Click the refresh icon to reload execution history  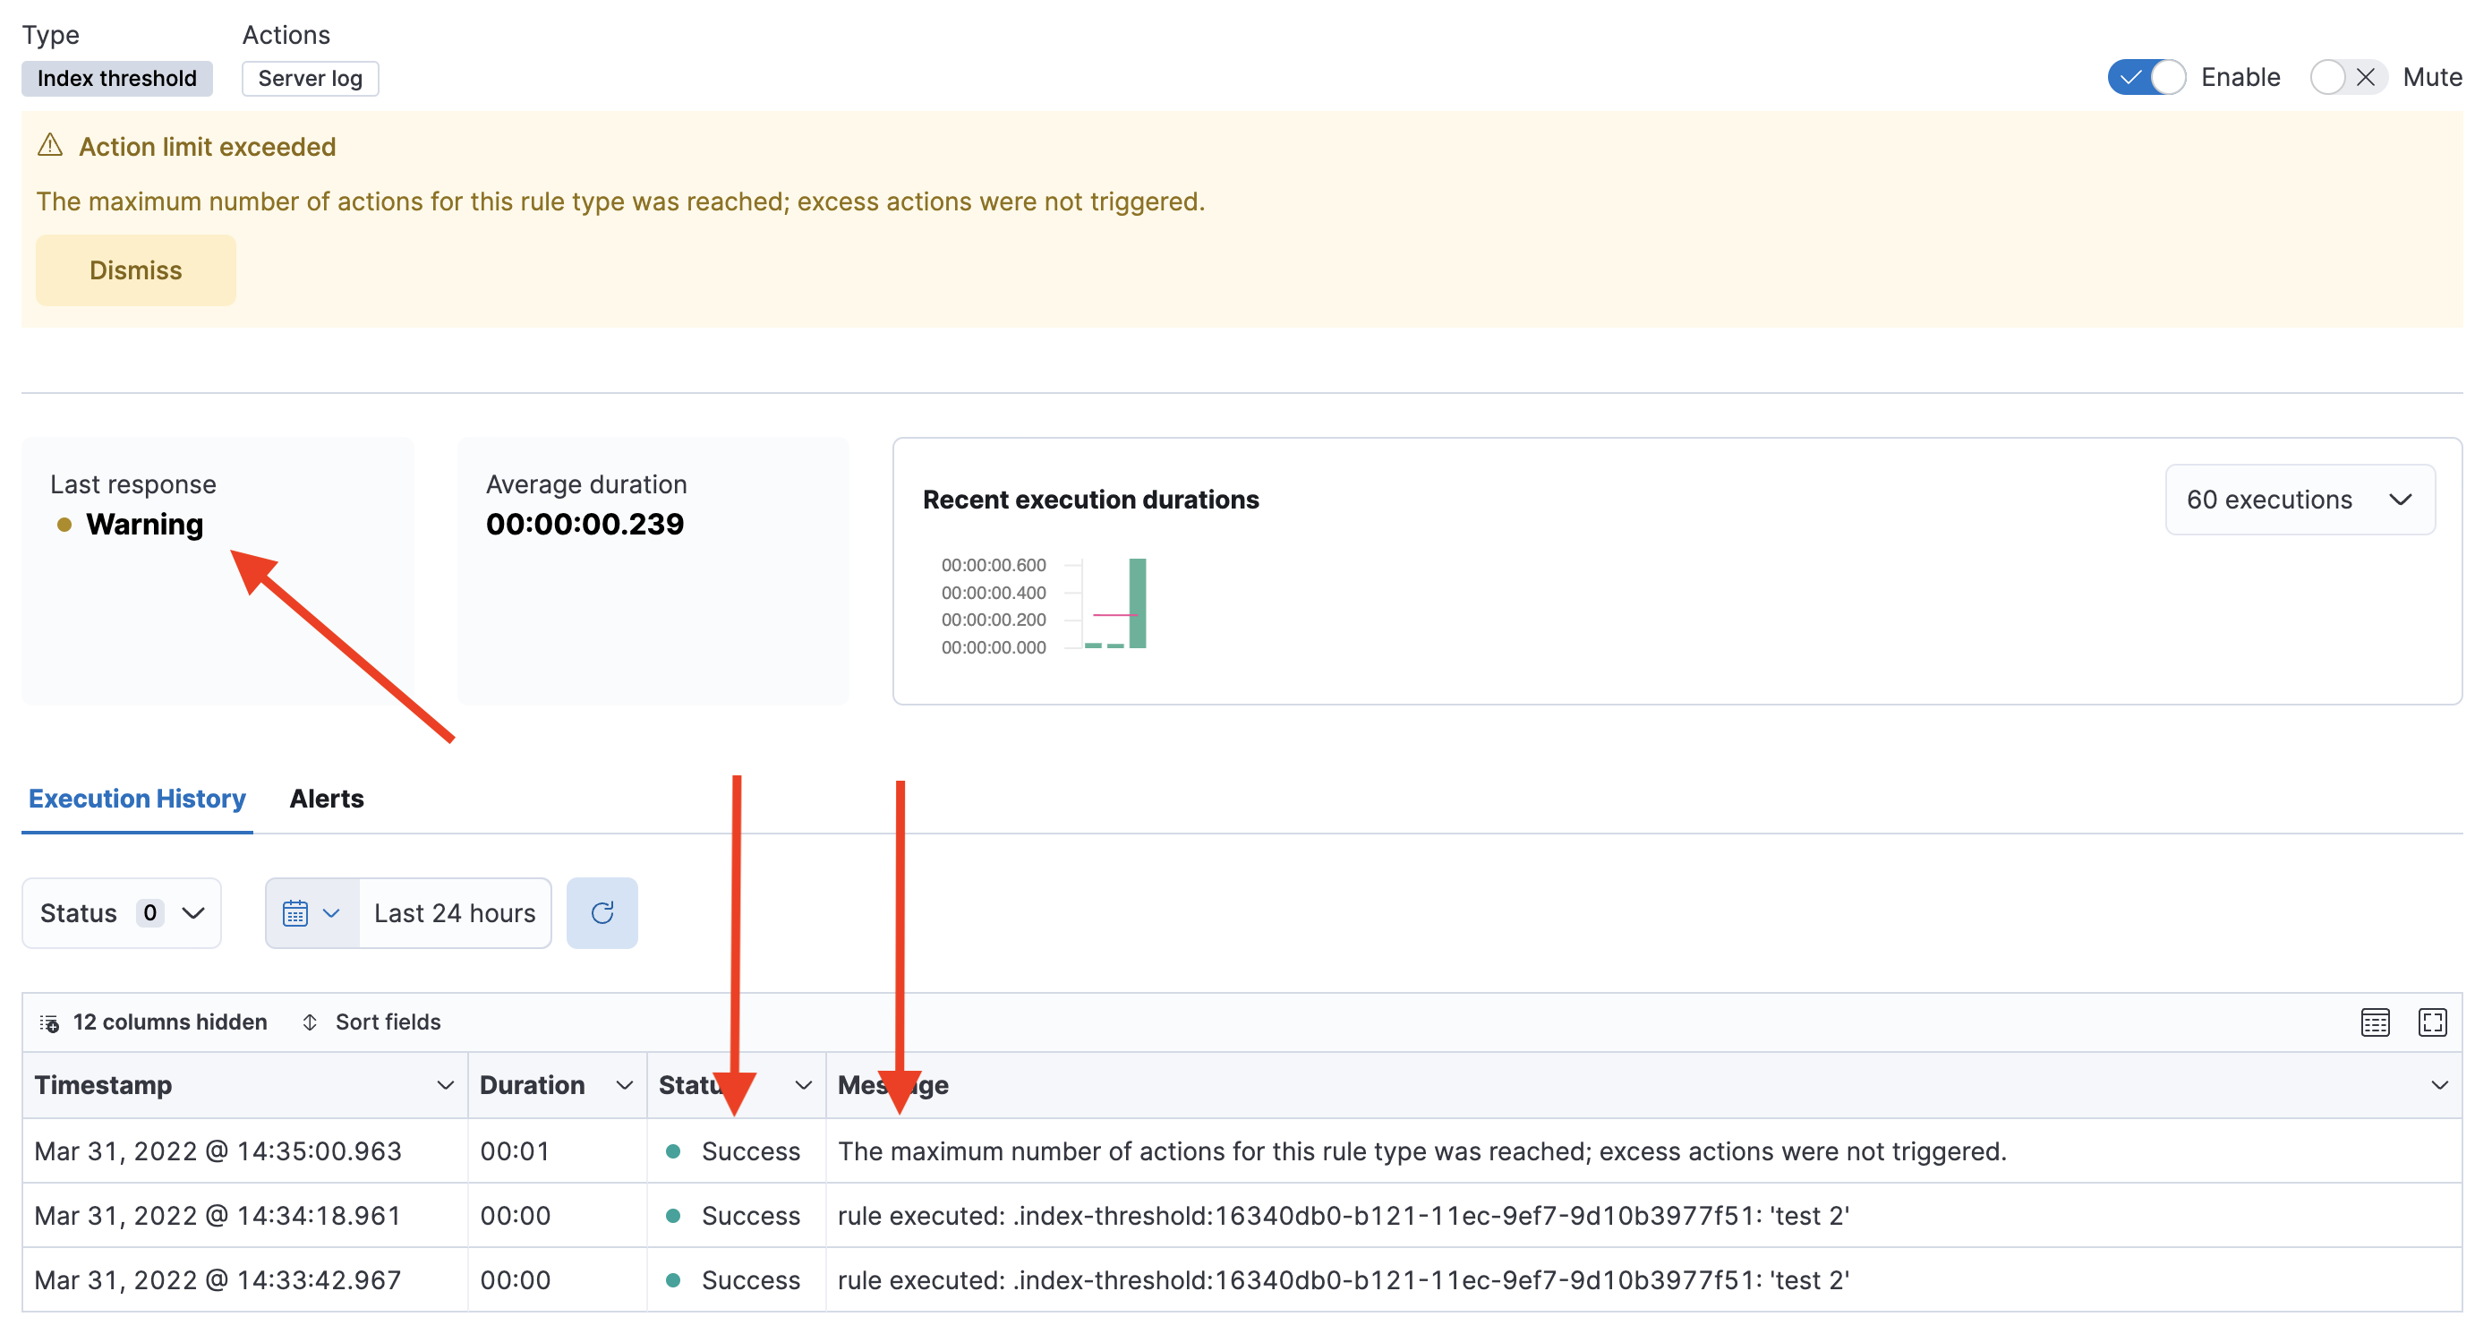(602, 912)
